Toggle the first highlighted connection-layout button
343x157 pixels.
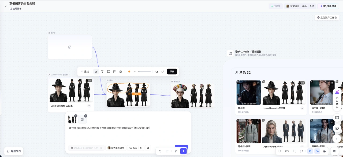310,151
